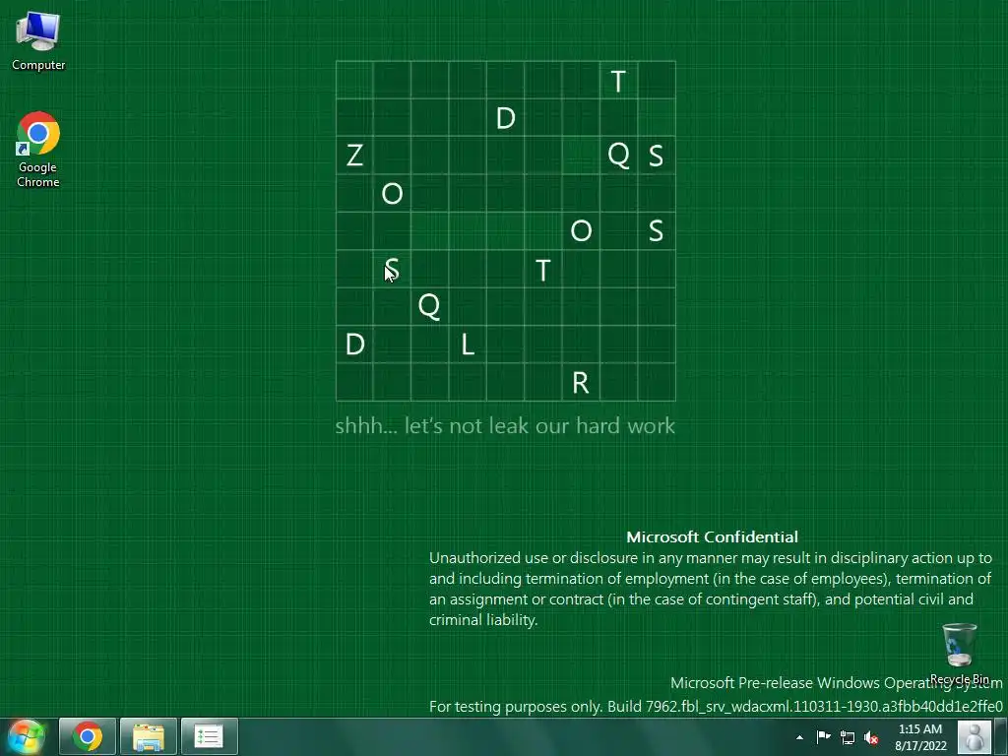Open the list app pinned on the taskbar

coord(209,736)
